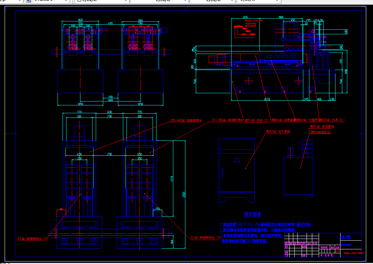Screen dimensions: 373x264
Task: Select the vertical '335' dimension text
Action: 341,61
